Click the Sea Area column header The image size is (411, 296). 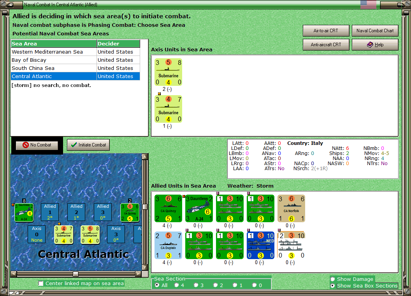pos(54,44)
